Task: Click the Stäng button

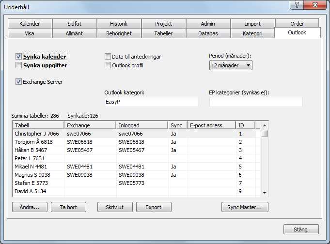Action: (301, 229)
